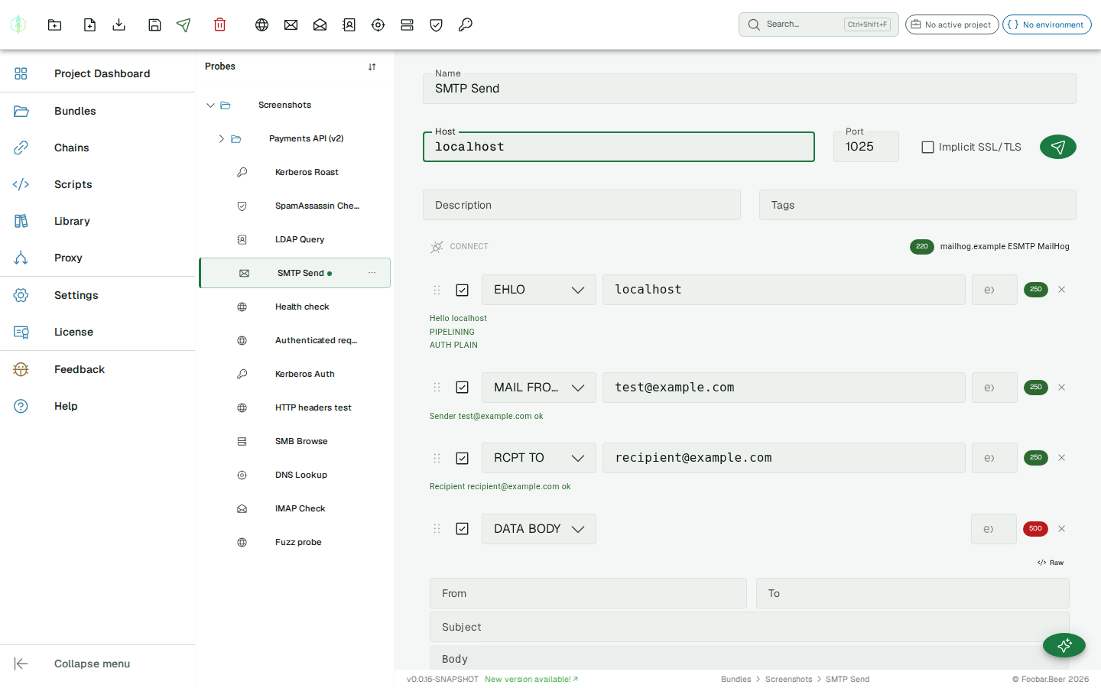Uncheck the RCPT TO command checkbox
The image size is (1101, 688).
pyautogui.click(x=462, y=458)
